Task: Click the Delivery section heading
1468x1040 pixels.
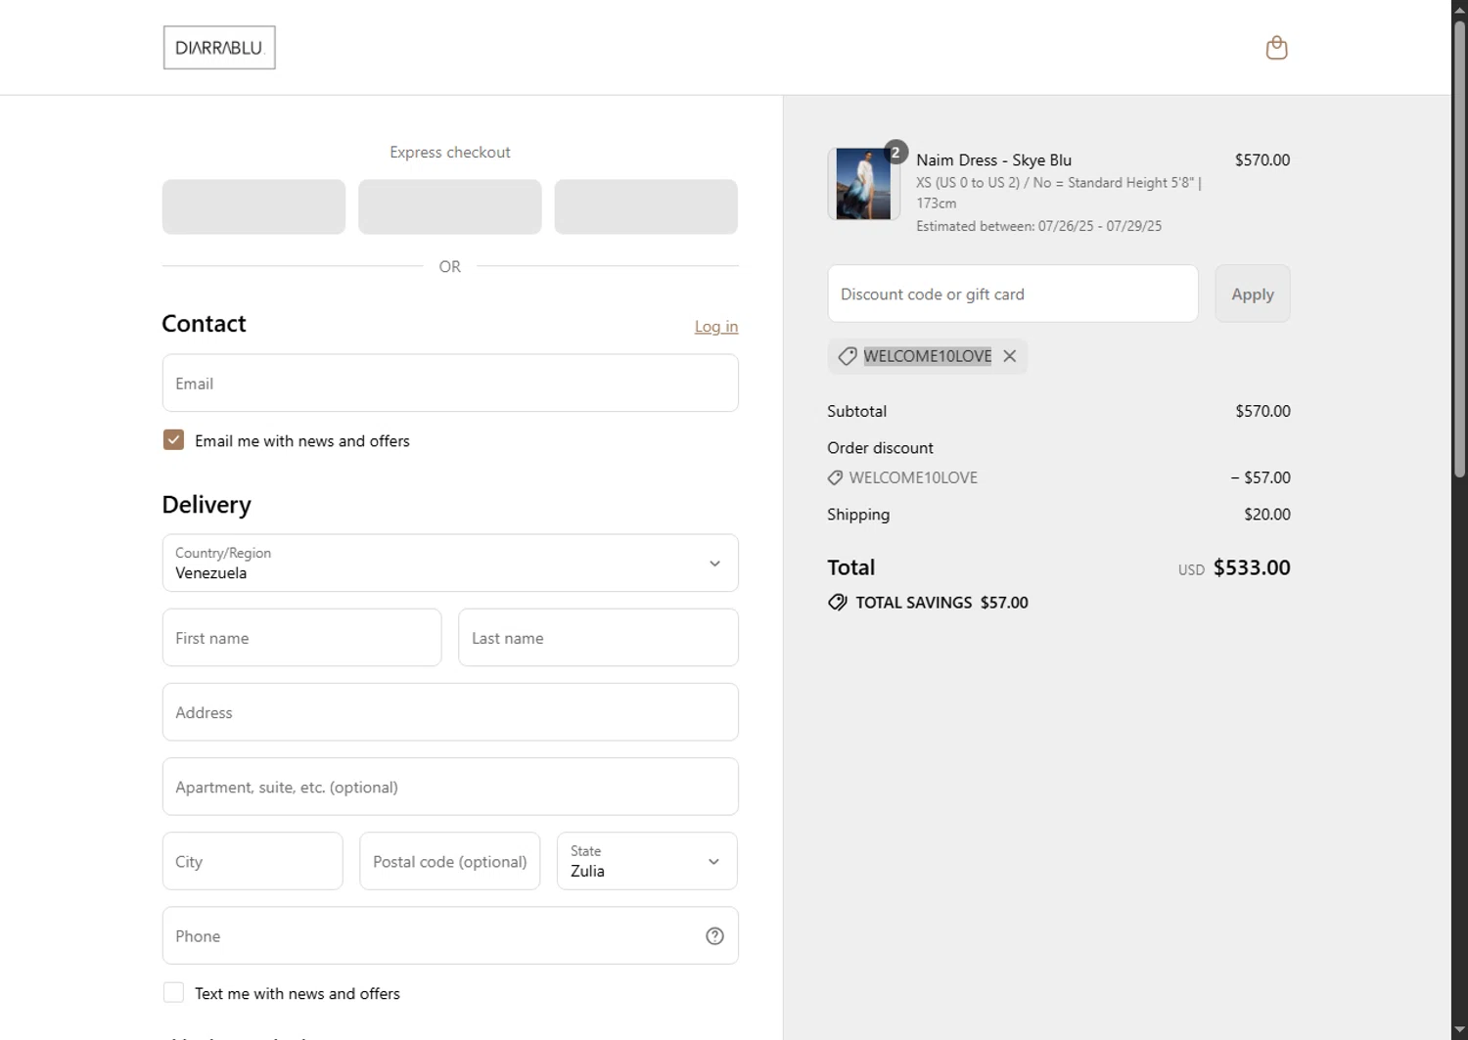Action: click(x=206, y=505)
